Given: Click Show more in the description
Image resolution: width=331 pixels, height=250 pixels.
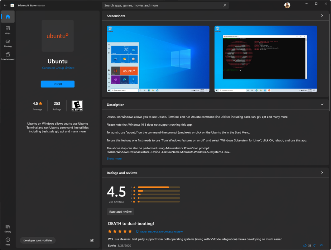Looking at the screenshot, I should (114, 159).
